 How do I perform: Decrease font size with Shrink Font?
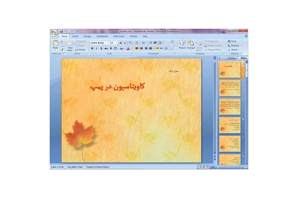click(125, 43)
